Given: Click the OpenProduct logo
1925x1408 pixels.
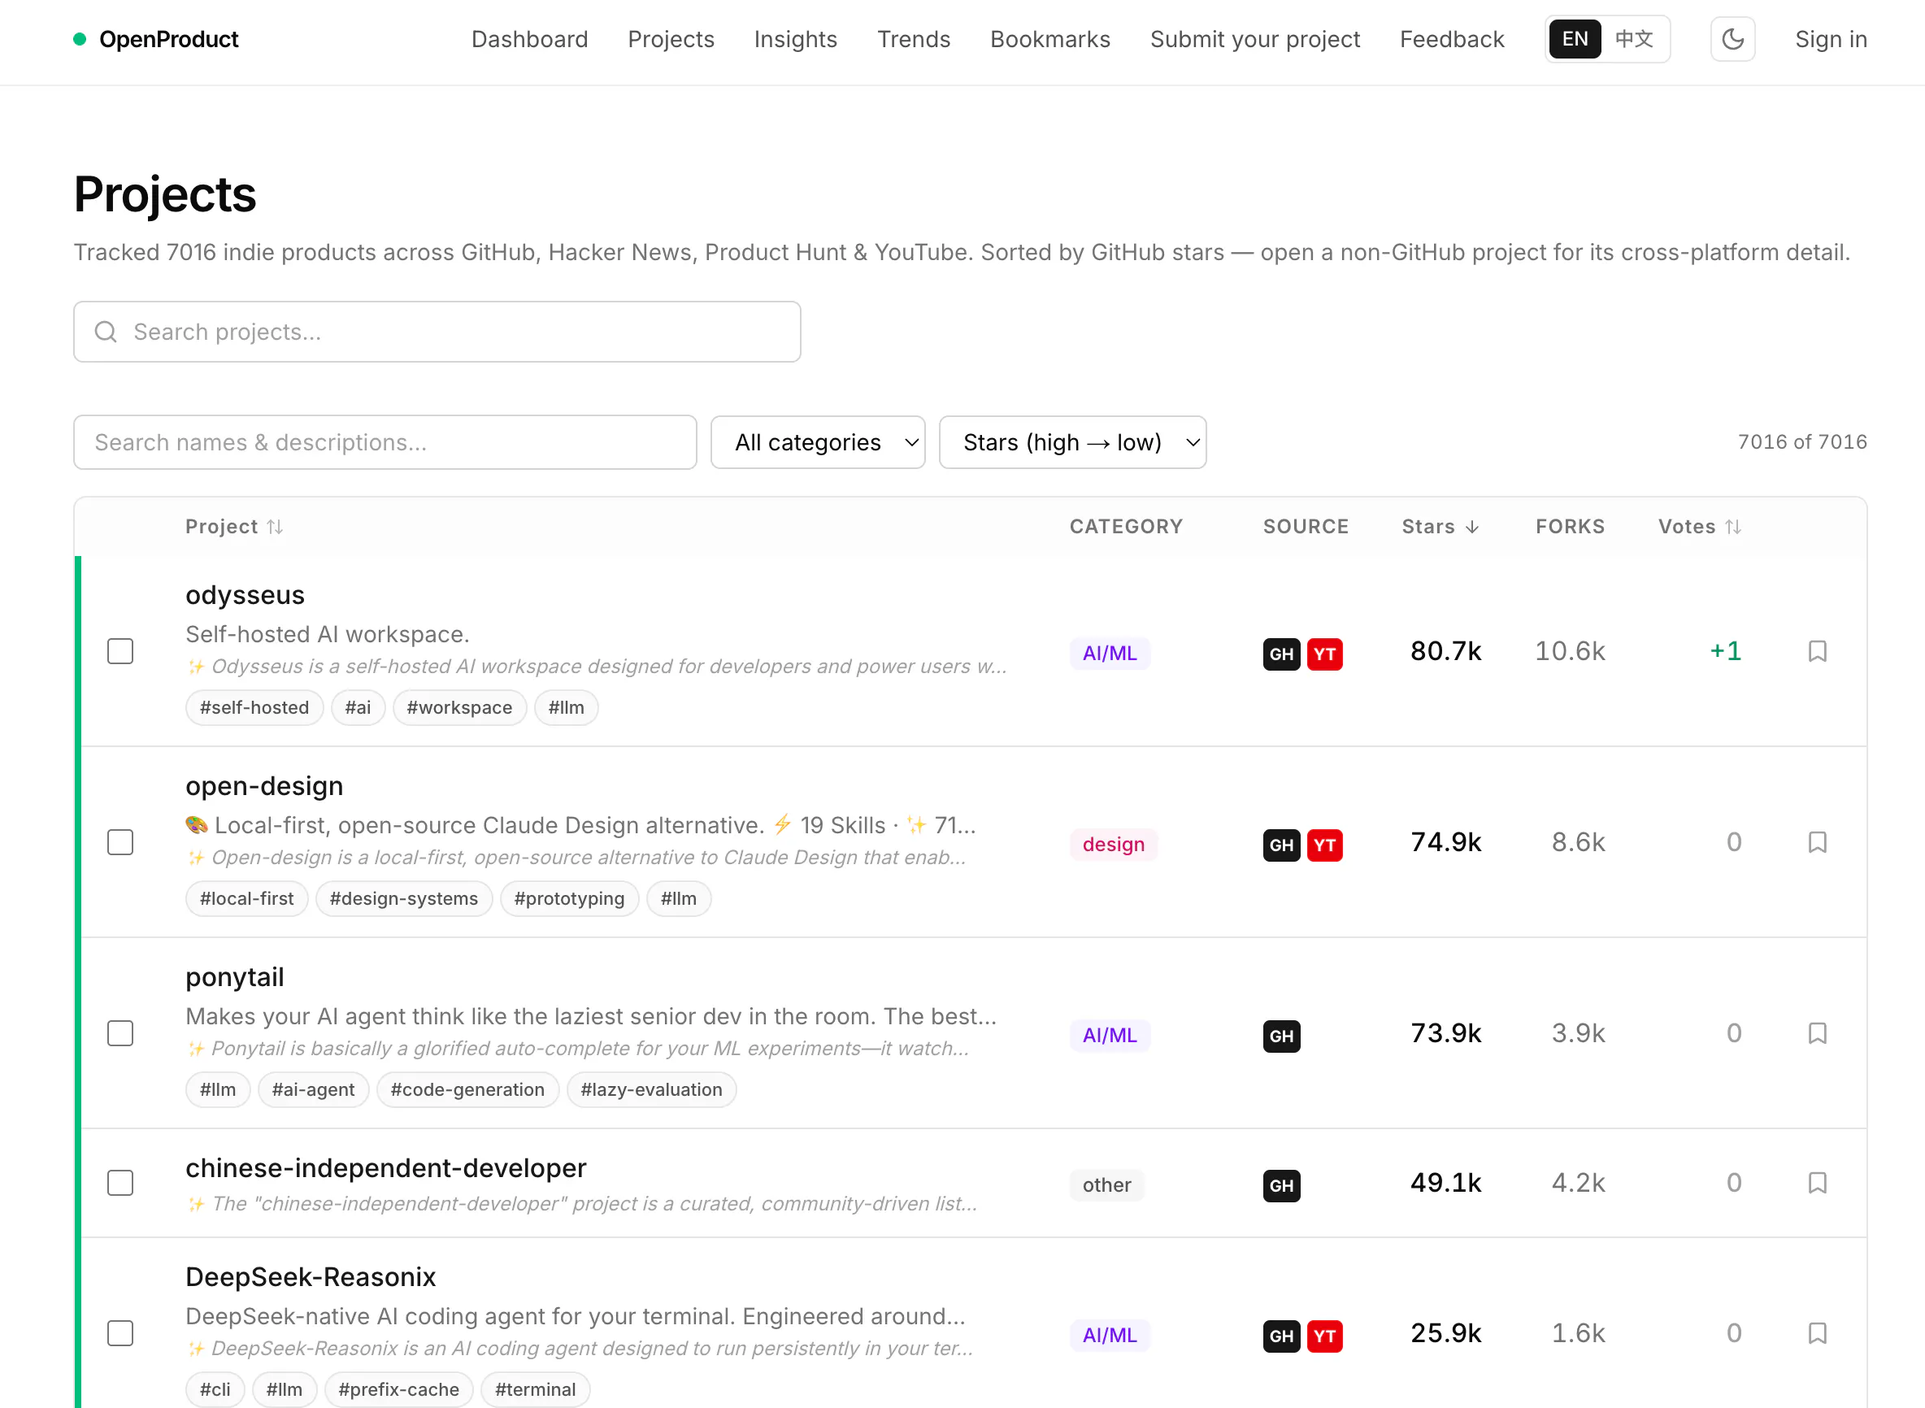Looking at the screenshot, I should point(156,39).
